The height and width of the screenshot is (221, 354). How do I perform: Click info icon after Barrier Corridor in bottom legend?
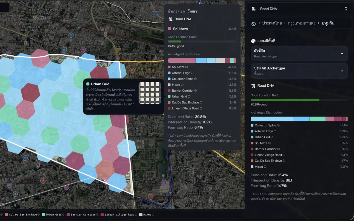click(x=97, y=215)
